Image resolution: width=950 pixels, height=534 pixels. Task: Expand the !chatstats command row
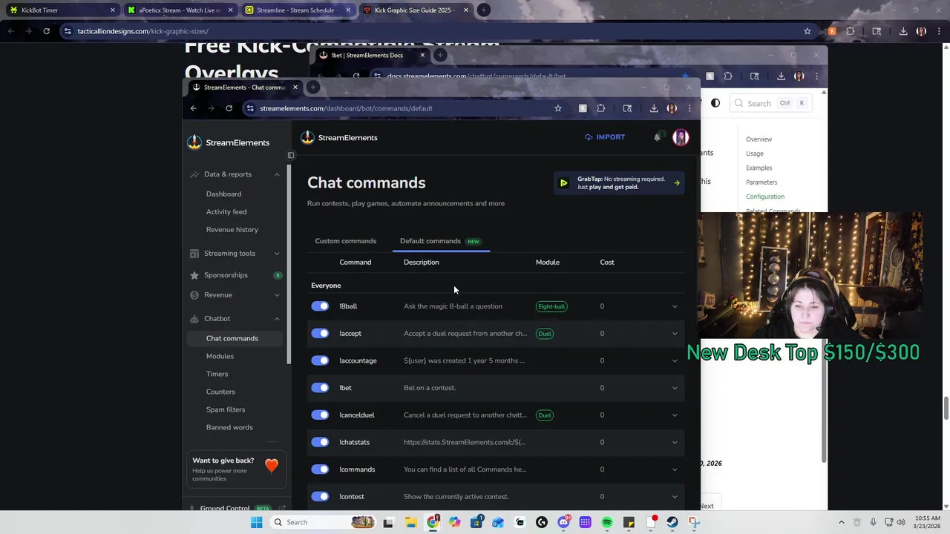[x=675, y=442]
